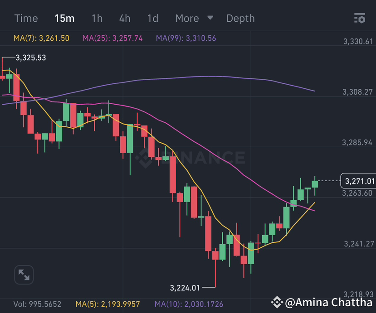
Task: Switch to the 1d timeframe
Action: click(152, 19)
